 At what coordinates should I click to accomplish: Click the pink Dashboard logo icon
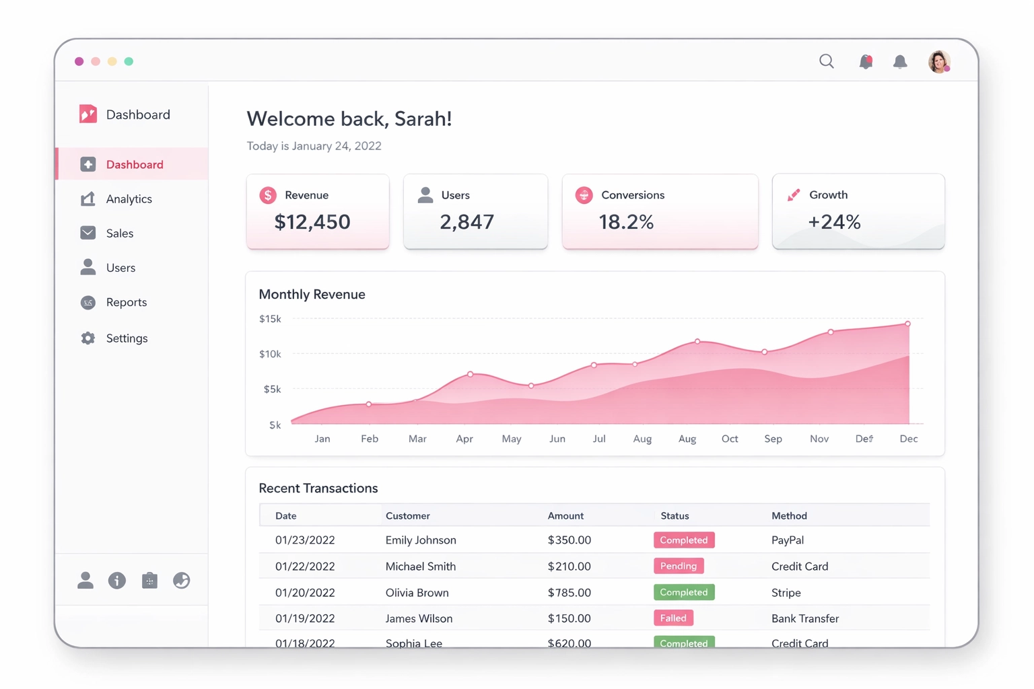(x=88, y=114)
